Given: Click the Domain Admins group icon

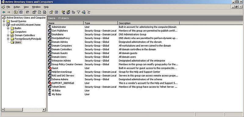Looking at the screenshot, I should pyautogui.click(x=50, y=42).
